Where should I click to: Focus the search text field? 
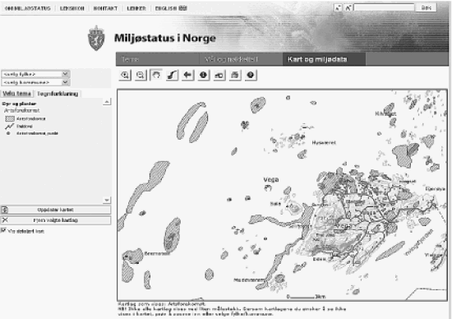pyautogui.click(x=384, y=7)
